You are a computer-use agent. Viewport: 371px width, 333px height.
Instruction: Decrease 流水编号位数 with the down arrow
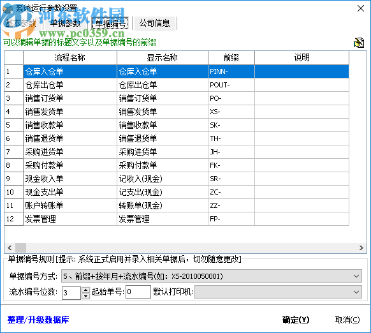[85, 296]
